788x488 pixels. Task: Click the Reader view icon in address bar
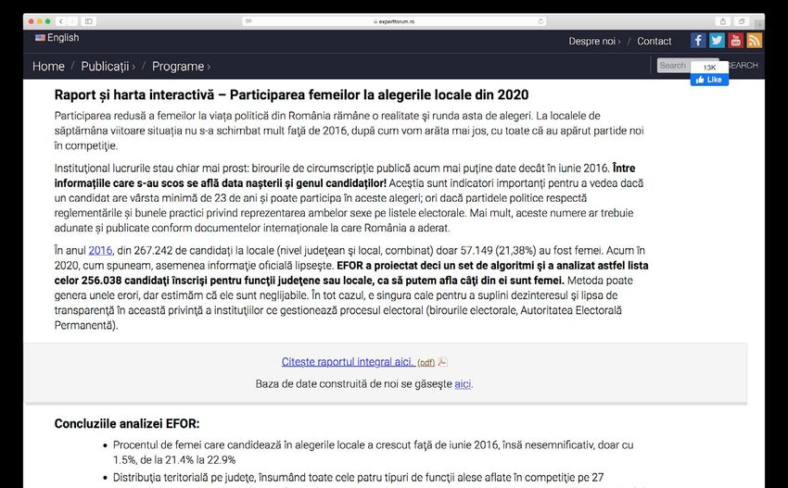[248, 21]
